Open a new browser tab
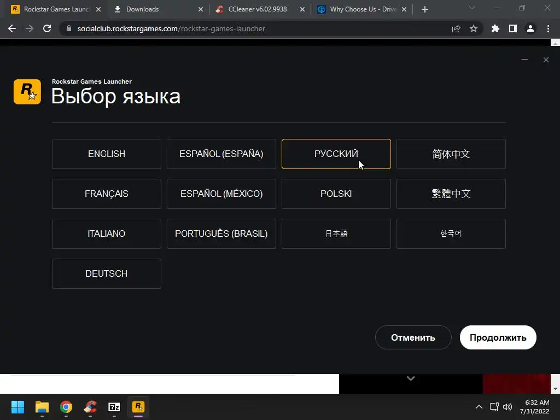Screen dimensions: 560x420 tap(424, 10)
